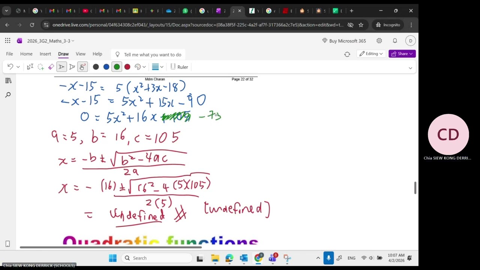The width and height of the screenshot is (480, 270).
Task: Choose the red pen color
Action: [127, 67]
